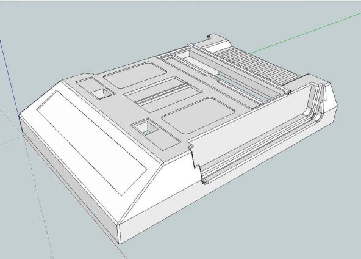Click the upper rounded-rectangle recess on top
The height and width of the screenshot is (259, 361).
click(135, 75)
